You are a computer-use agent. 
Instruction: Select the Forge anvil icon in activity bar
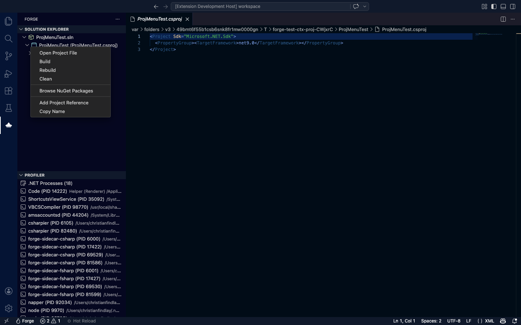coord(9,125)
